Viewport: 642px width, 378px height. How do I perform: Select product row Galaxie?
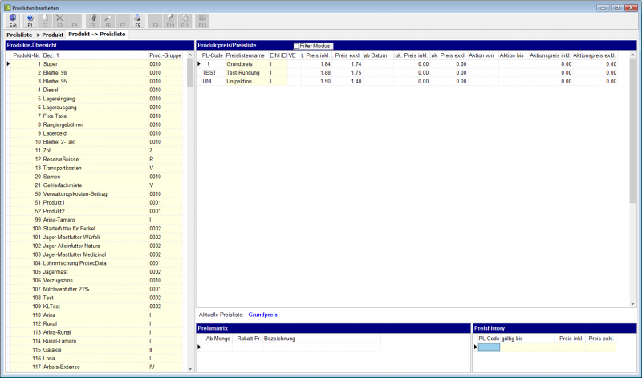96,350
